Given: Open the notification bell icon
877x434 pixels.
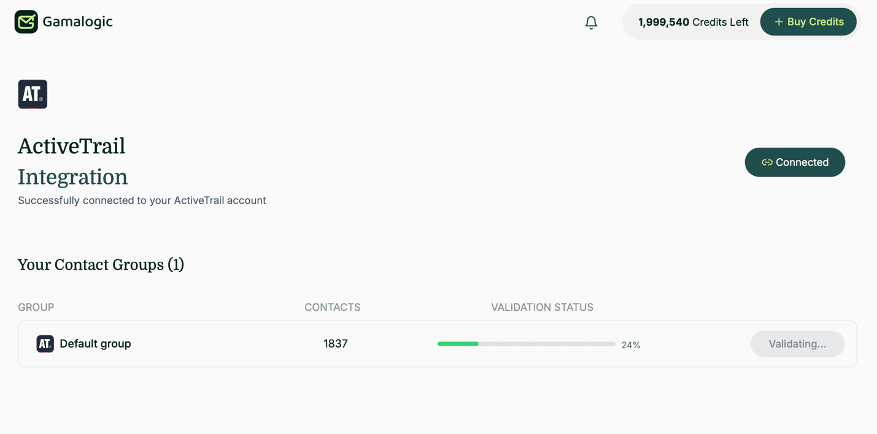Looking at the screenshot, I should tap(590, 21).
